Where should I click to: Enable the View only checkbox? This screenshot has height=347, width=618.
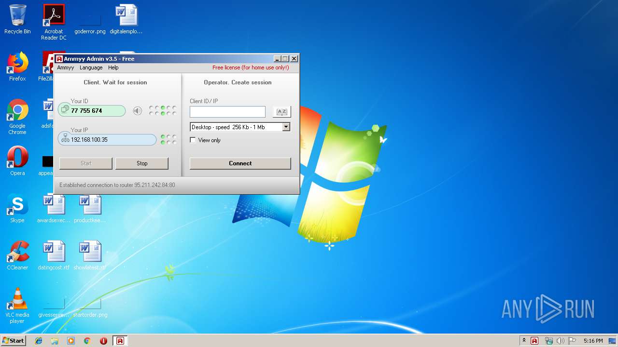(193, 140)
